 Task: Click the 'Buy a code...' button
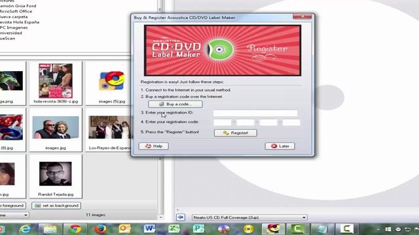pos(175,104)
